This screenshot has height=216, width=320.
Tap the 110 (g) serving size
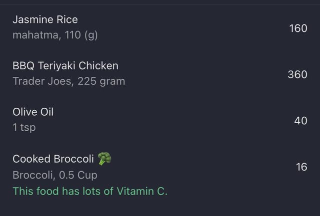coord(81,35)
